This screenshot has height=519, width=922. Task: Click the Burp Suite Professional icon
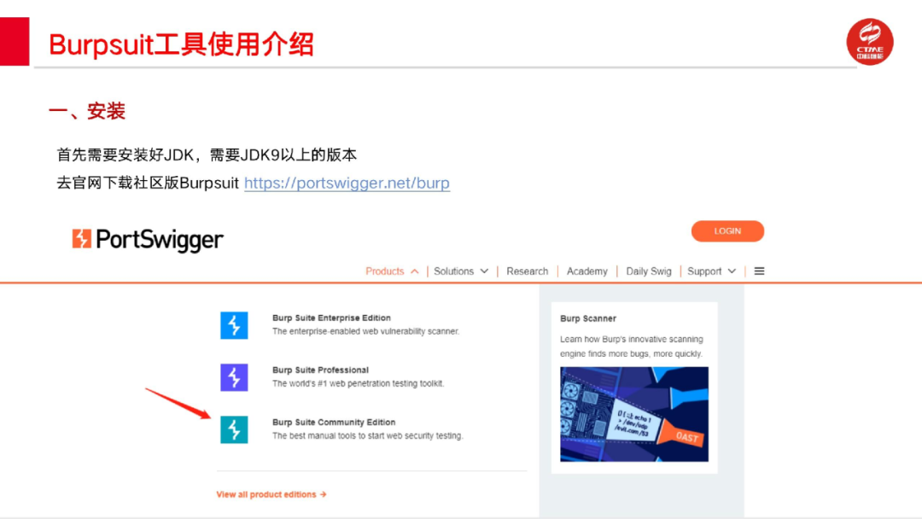234,377
